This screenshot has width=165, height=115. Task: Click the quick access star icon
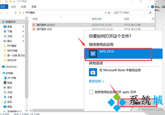tap(4, 22)
